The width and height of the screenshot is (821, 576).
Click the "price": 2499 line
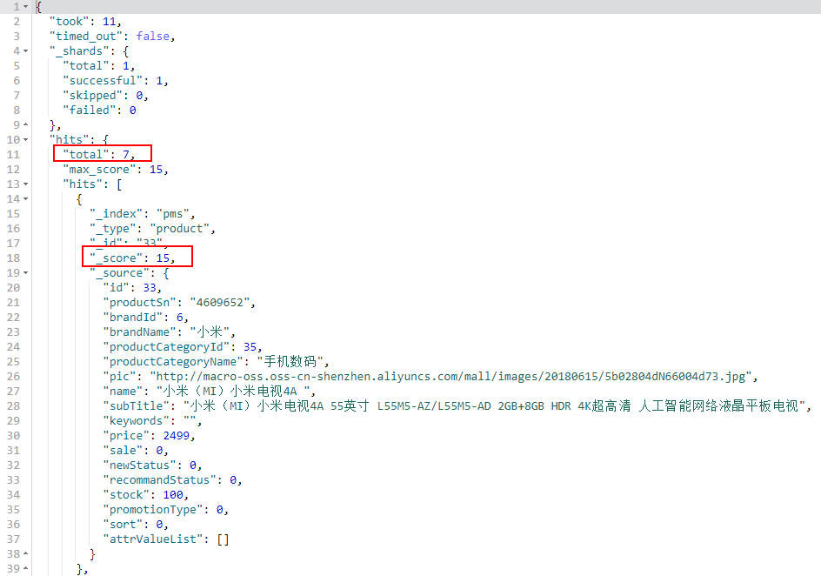pyautogui.click(x=150, y=436)
